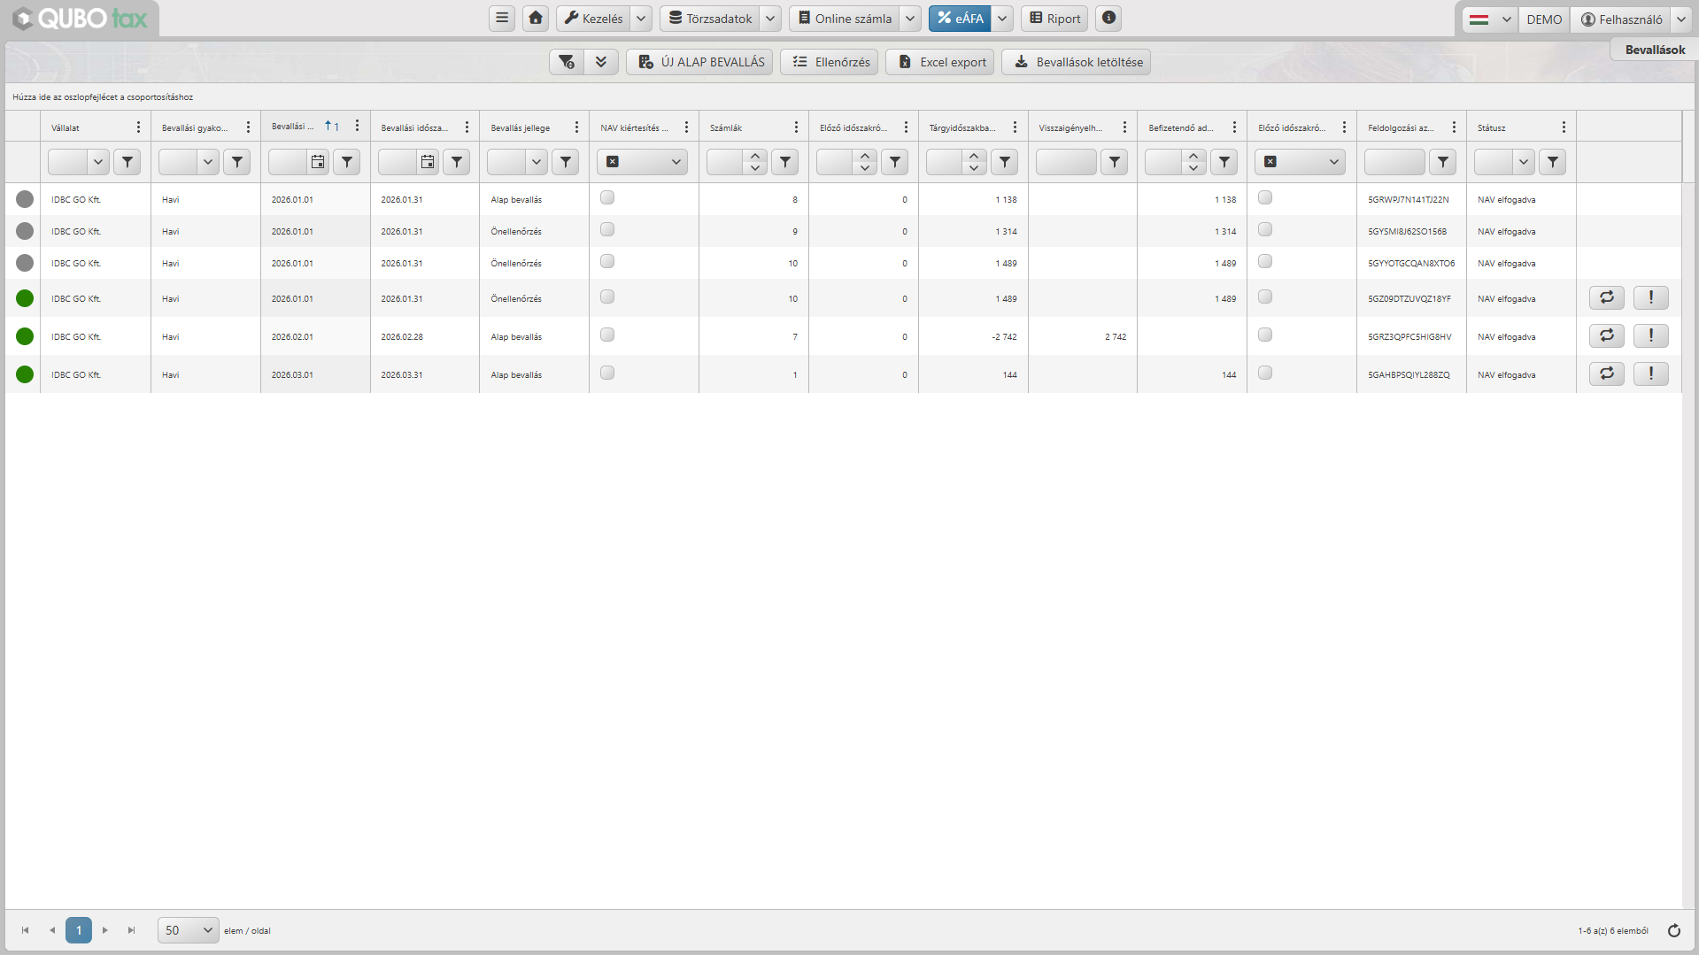
Task: Click the hamburger menu icon
Action: (x=502, y=18)
